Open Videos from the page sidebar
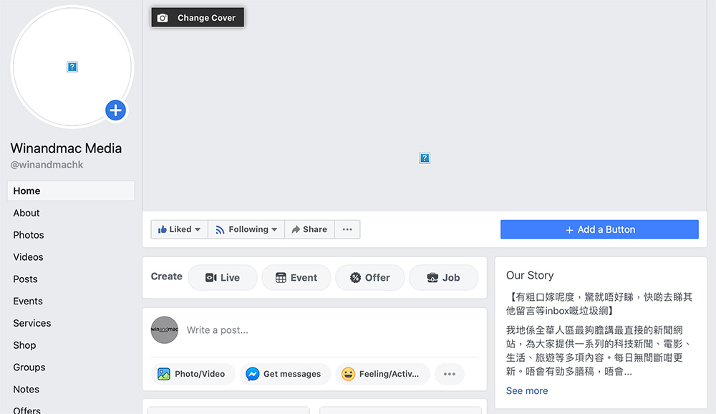Screen dimensions: 716x414 click(28, 257)
